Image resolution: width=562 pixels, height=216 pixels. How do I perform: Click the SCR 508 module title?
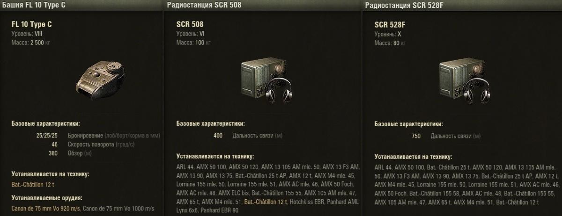[x=190, y=24]
